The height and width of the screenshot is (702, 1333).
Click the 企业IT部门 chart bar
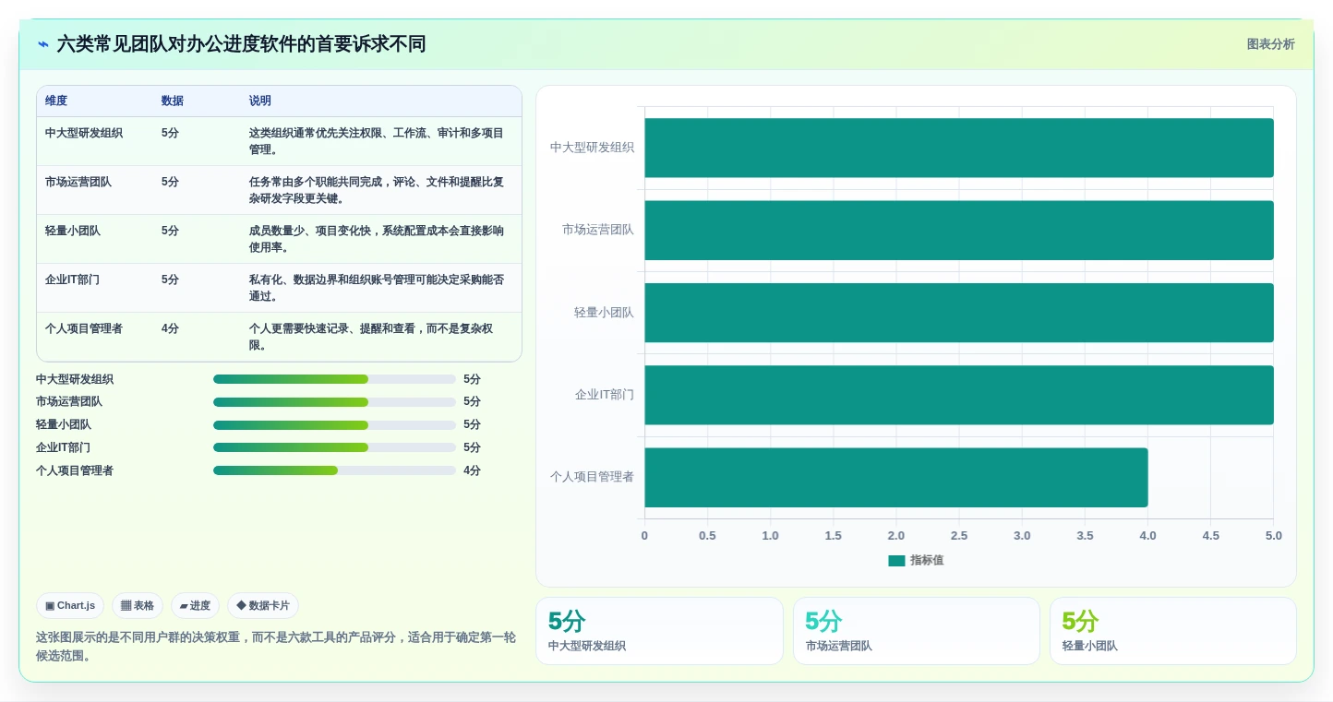pos(959,395)
